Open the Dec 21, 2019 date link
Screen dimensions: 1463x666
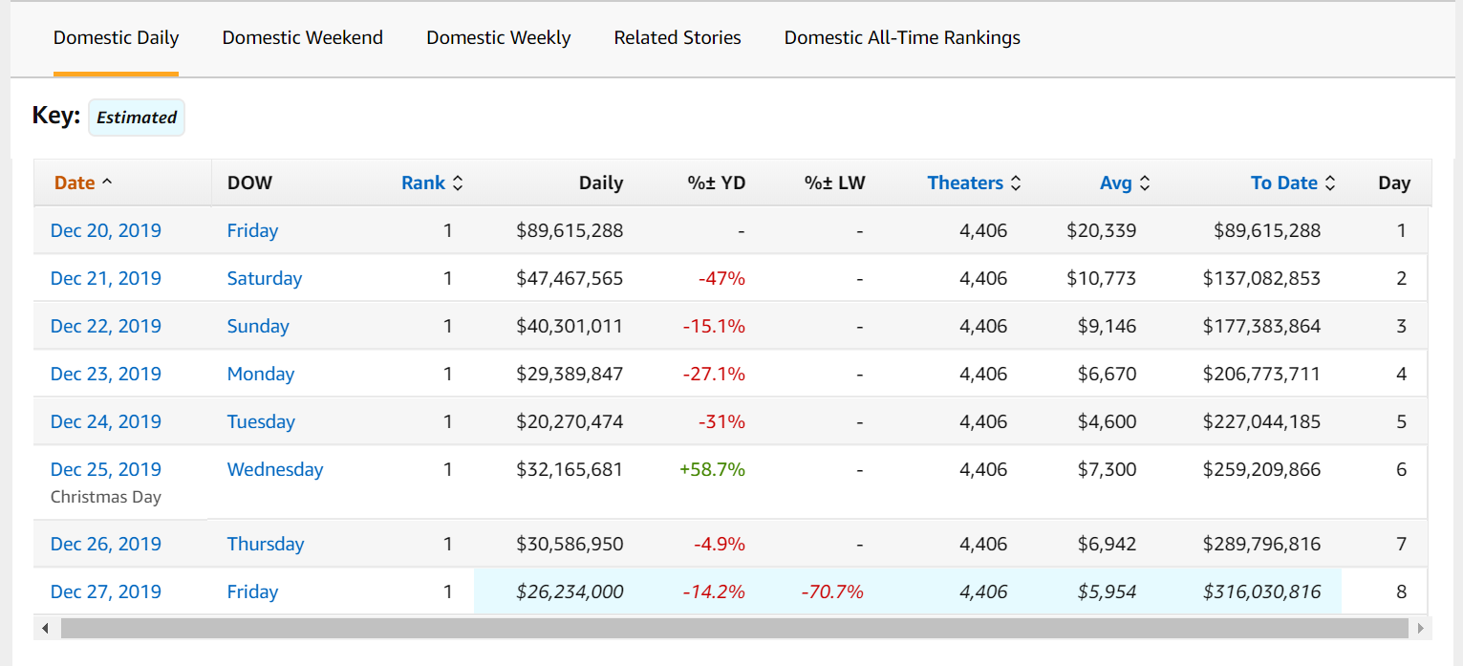click(106, 278)
